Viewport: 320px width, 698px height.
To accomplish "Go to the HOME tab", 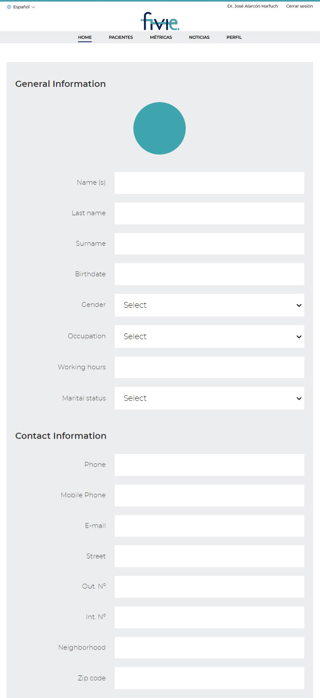I will pos(85,38).
